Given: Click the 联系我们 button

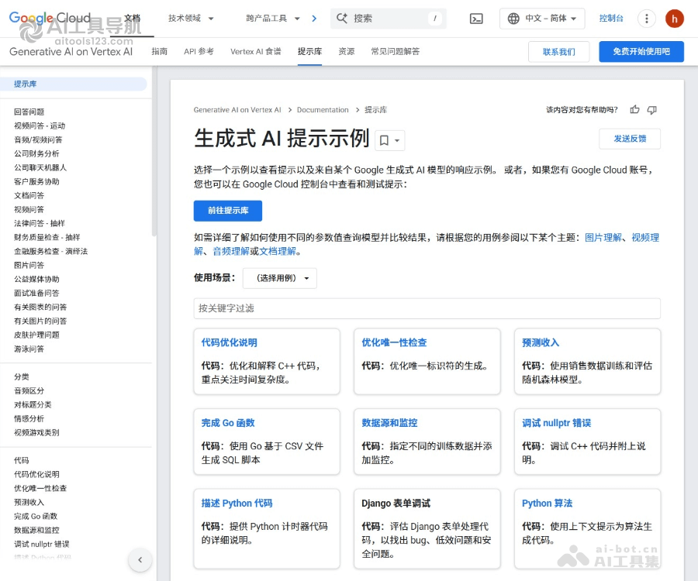Looking at the screenshot, I should tap(558, 52).
